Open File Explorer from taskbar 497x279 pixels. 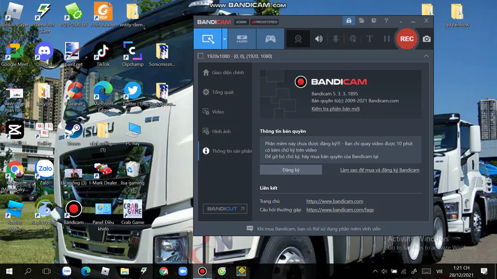pyautogui.click(x=125, y=271)
